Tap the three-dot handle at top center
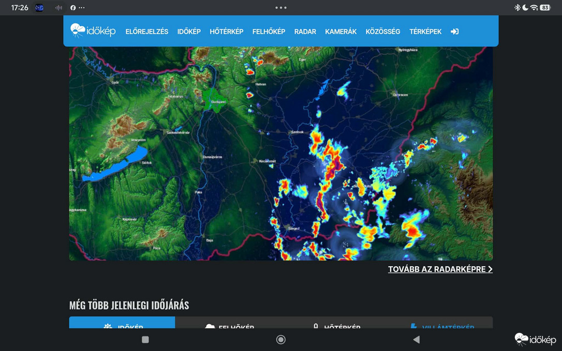Image resolution: width=562 pixels, height=351 pixels. tap(281, 8)
